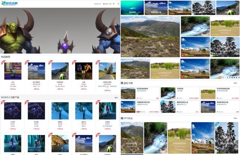Open the third WOW3.3.5客户端 product with snowy scene

point(60,111)
